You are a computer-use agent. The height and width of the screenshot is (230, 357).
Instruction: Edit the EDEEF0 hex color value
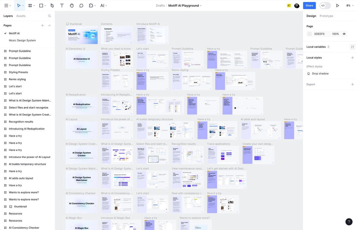pyautogui.click(x=319, y=34)
